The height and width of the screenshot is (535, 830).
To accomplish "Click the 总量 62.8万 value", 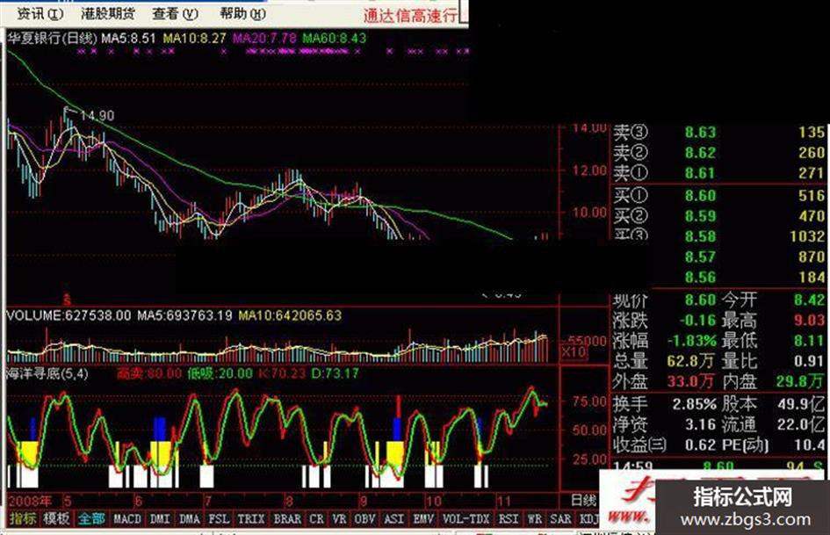I will (x=691, y=361).
